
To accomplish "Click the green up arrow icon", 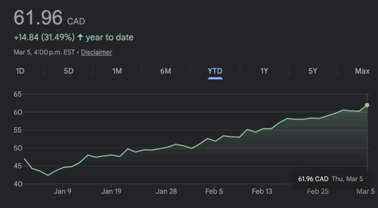I will [80, 37].
